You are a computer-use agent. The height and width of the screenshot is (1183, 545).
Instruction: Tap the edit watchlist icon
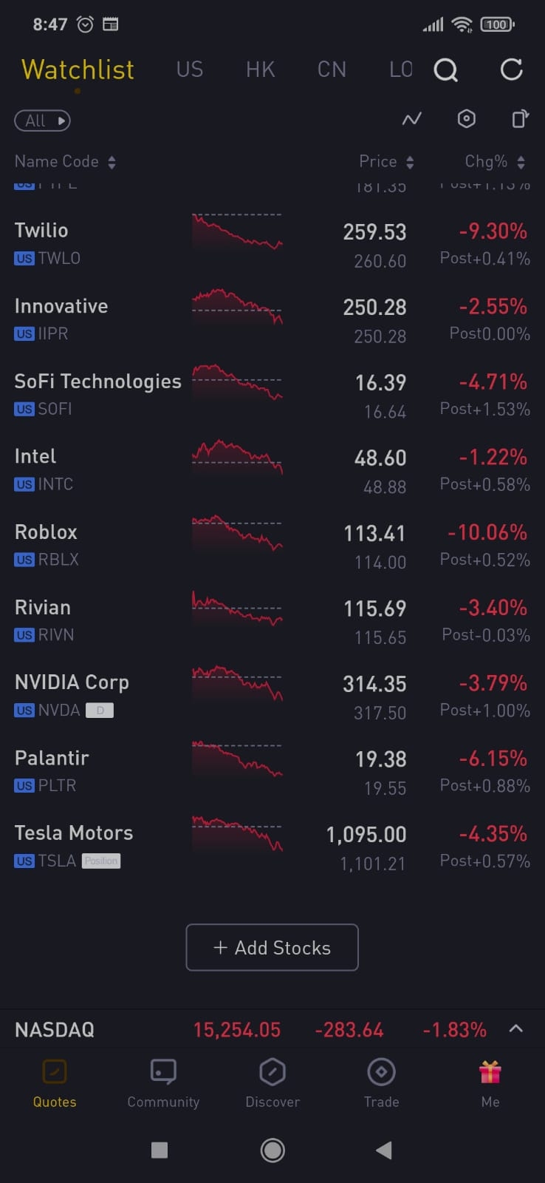click(520, 119)
